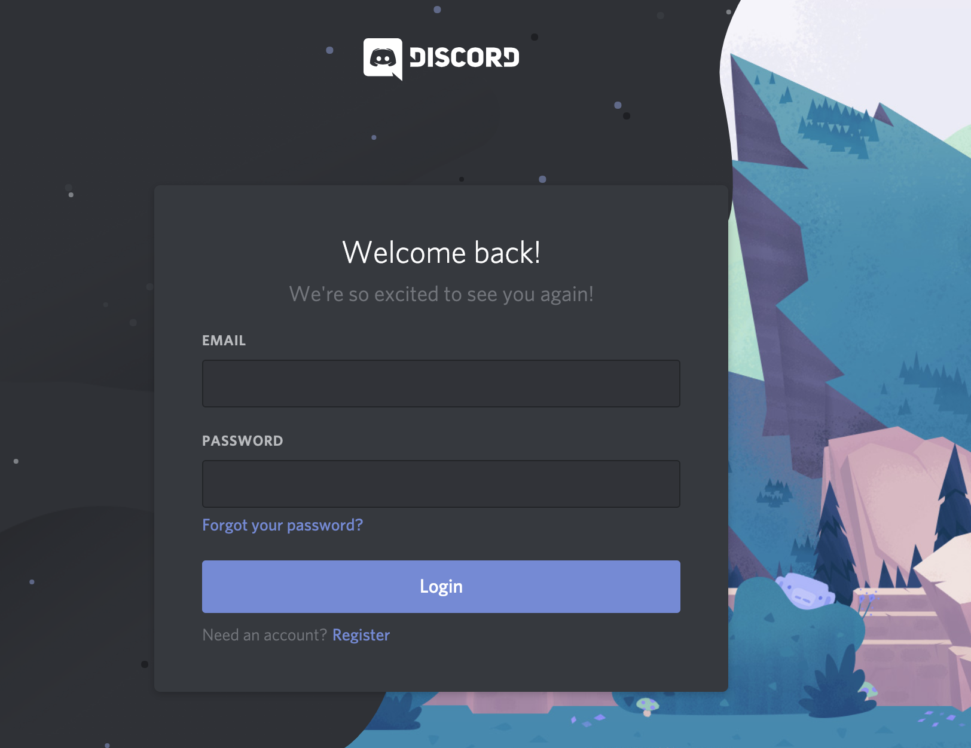Focus the Password input field

(x=441, y=484)
